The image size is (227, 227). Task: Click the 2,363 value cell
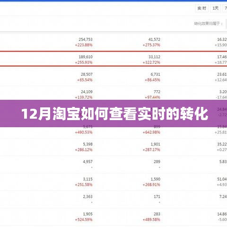[x=87, y=197]
